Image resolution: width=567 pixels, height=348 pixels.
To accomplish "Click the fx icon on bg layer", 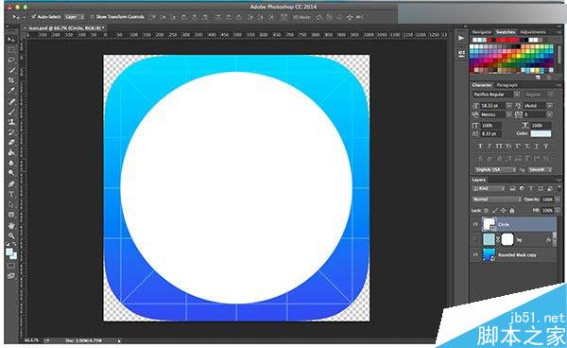I will 548,239.
